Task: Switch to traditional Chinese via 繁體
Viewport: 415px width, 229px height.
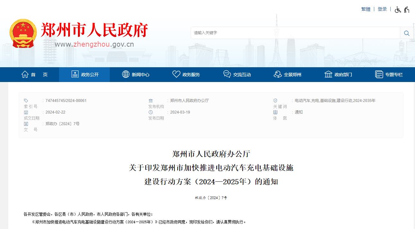Action: tap(366, 9)
